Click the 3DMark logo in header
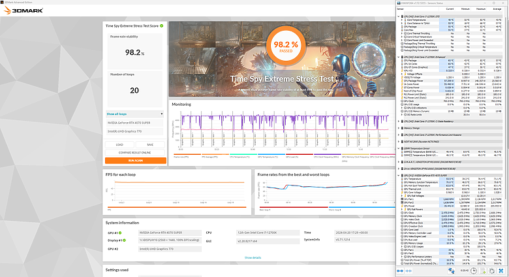The image size is (509, 277). click(x=23, y=10)
